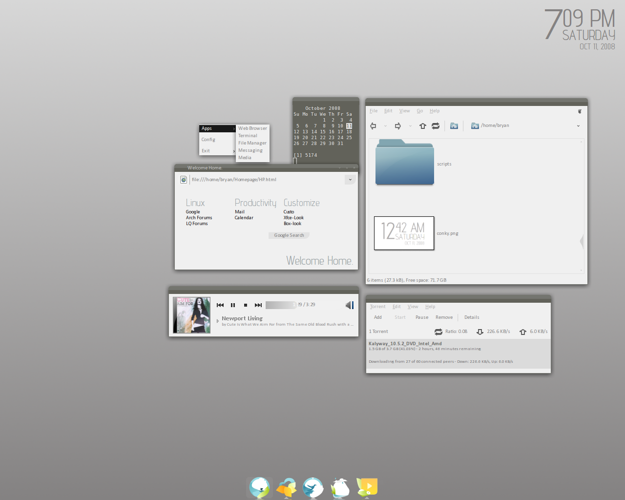Open the Arch Forums link
The image size is (625, 500).
tap(199, 218)
